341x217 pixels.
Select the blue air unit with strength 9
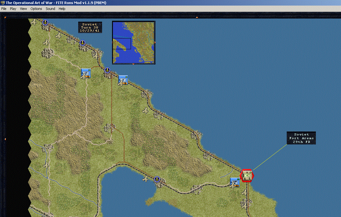coord(123,80)
